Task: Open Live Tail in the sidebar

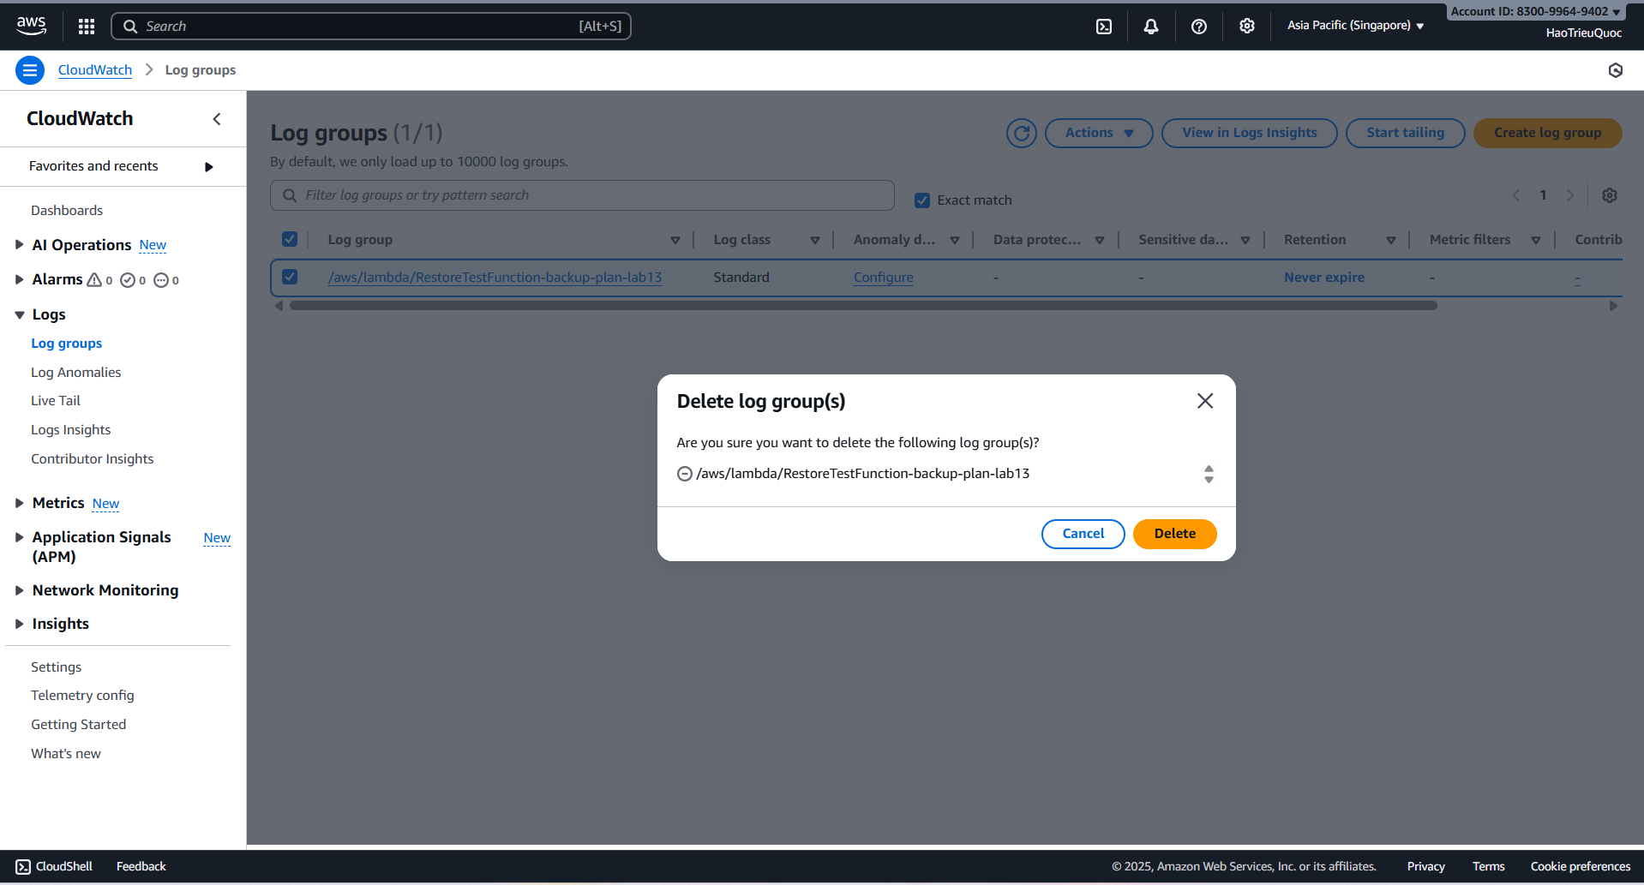Action: [x=56, y=401]
